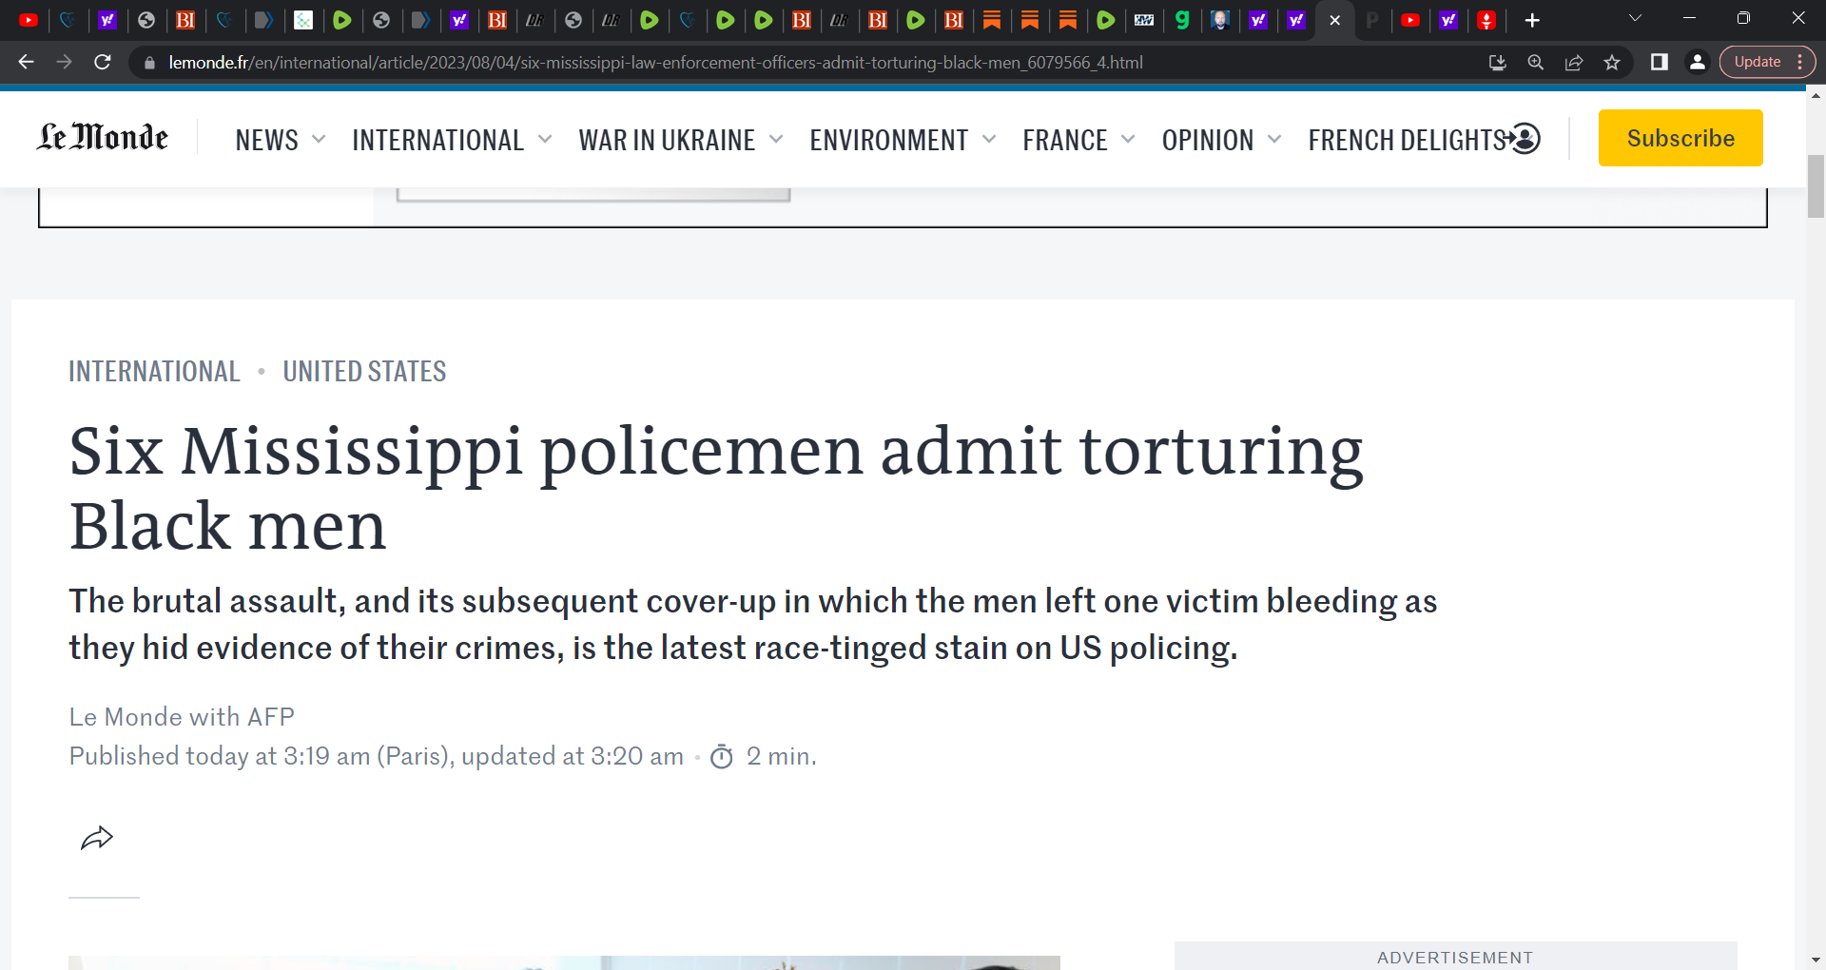Open the sign-in account icon
1826x970 pixels.
click(x=1525, y=139)
